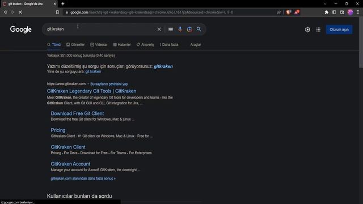Image resolution: width=363 pixels, height=204 pixels.
Task: Open the Pricing sitelink
Action: tap(58, 130)
